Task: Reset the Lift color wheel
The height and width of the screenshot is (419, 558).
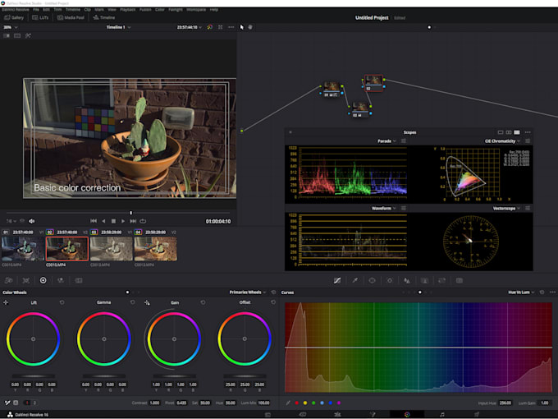Action: (62, 302)
